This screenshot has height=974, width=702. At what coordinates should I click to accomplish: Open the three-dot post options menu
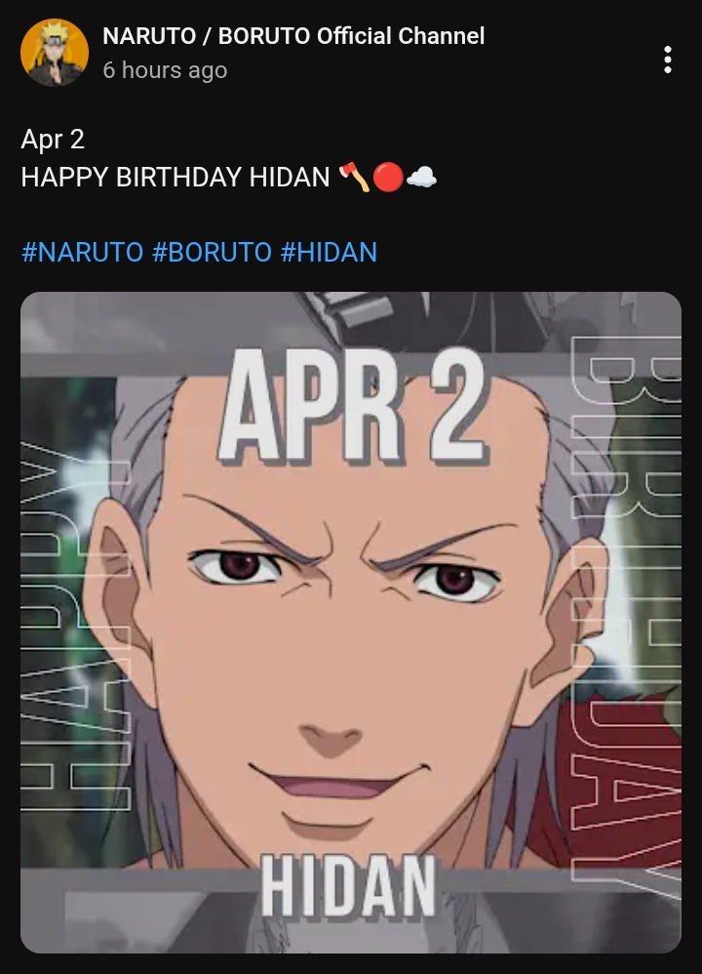pos(667,60)
